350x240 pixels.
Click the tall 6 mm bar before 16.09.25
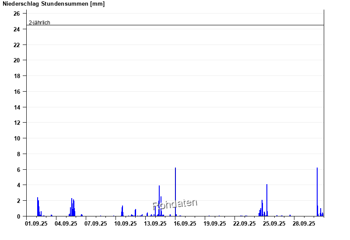click(175, 192)
